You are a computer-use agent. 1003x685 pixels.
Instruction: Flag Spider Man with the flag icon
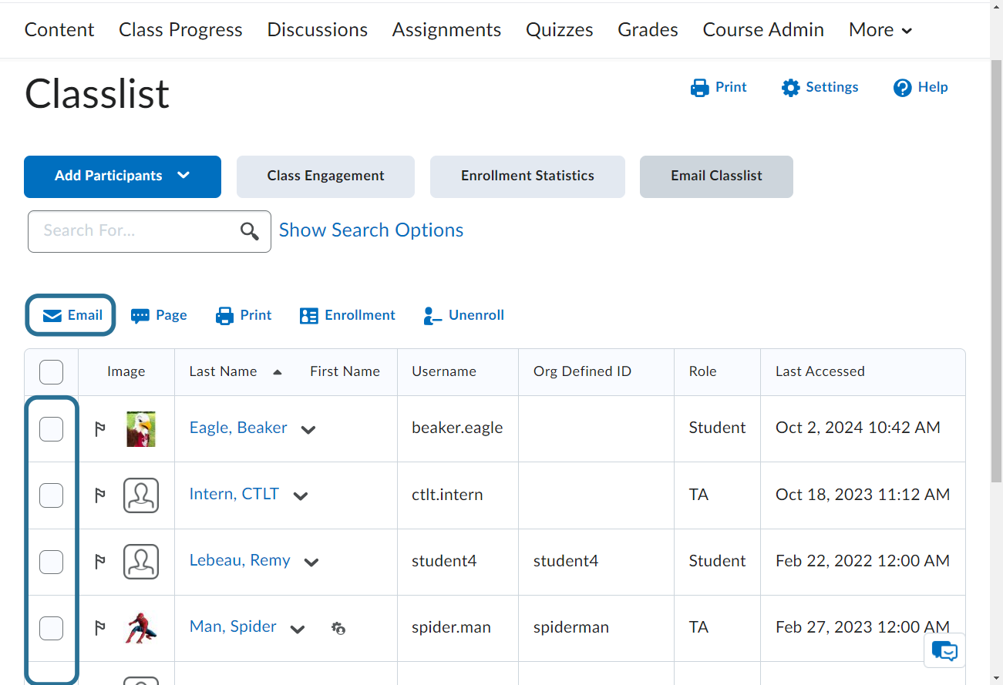99,628
